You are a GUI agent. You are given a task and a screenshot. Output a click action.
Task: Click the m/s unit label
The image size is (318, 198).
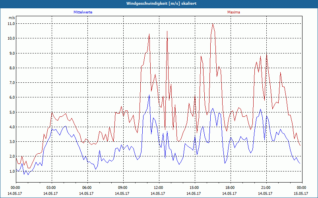[12, 18]
